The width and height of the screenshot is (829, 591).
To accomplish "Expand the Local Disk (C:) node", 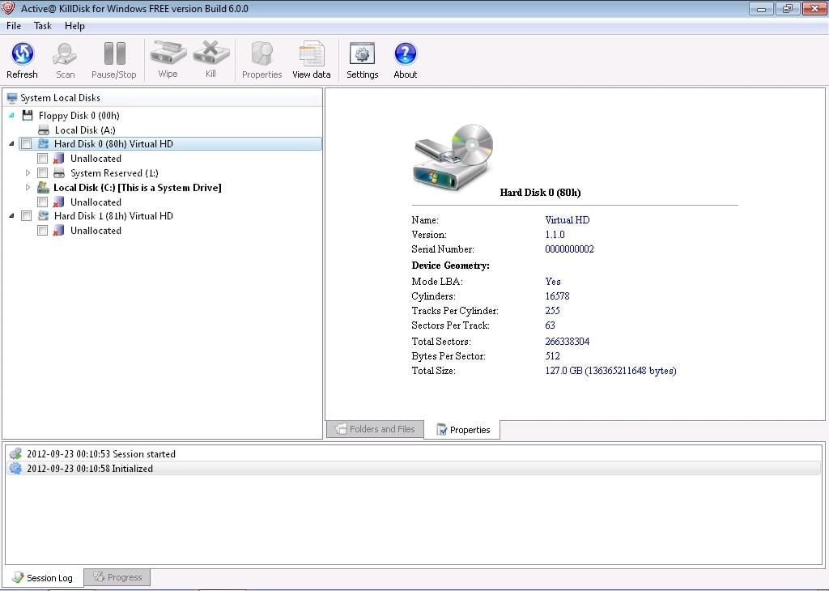I will coord(28,187).
